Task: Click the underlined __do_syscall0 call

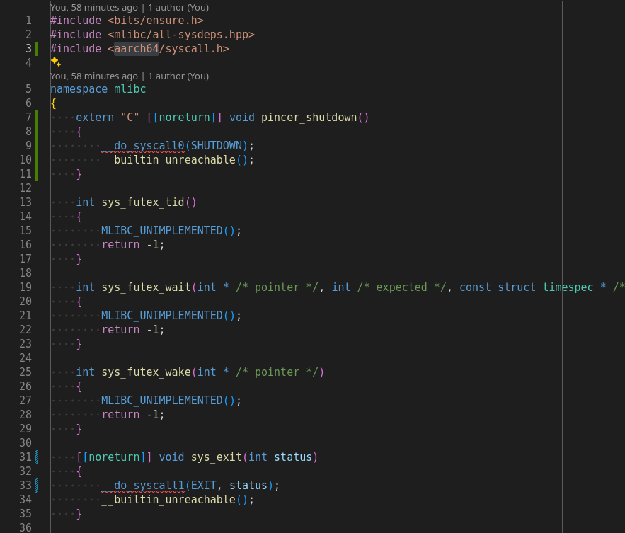Action: click(x=143, y=146)
